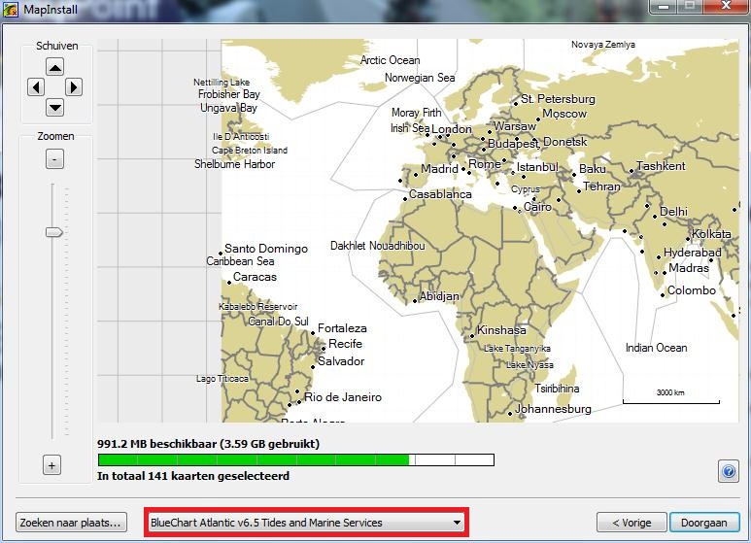Open help with the blue question mark icon

tap(729, 472)
